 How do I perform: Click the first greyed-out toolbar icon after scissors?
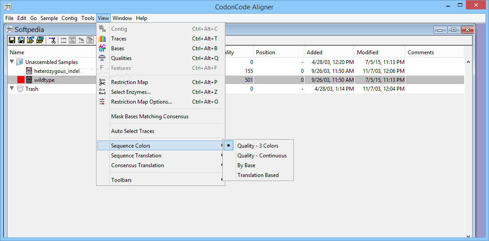[63, 40]
